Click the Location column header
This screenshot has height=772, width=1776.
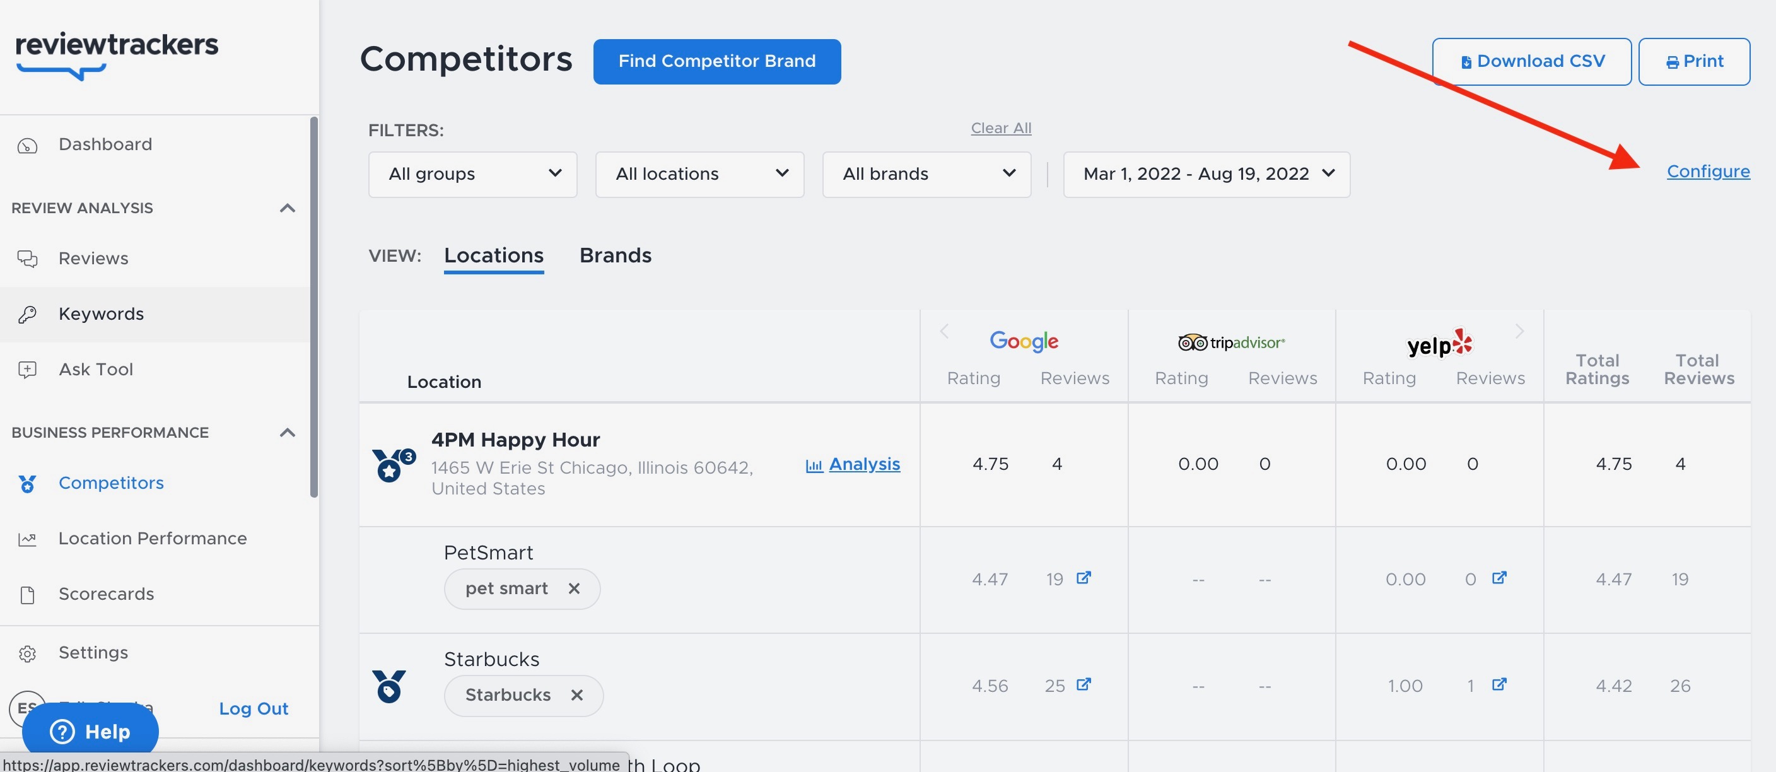444,382
